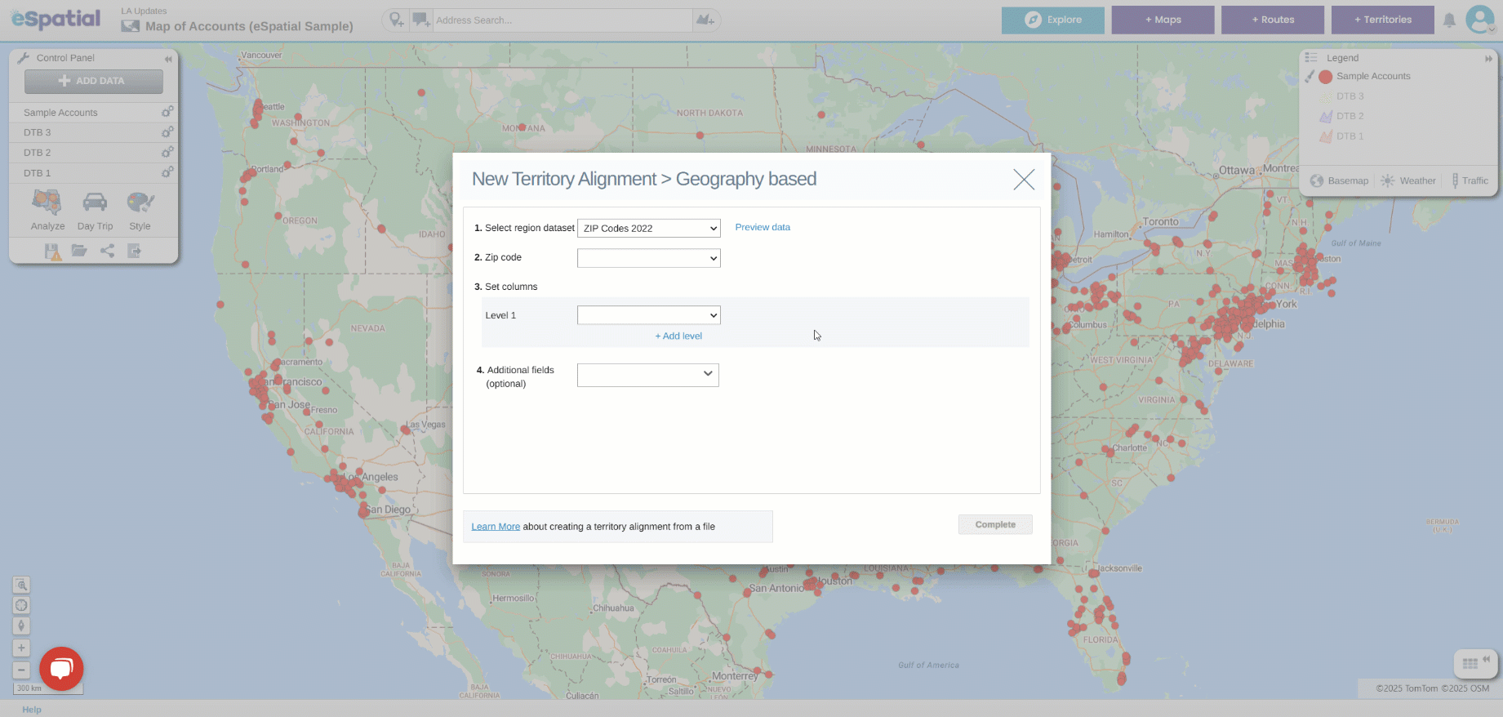Click the save map disk icon

[52, 252]
